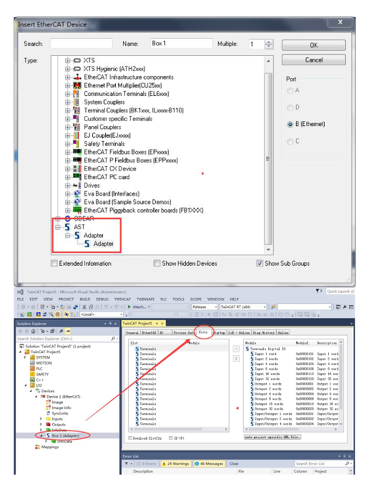Viewport: 384px width, 492px height.
Task: Uncheck Show Sub Groups checkbox
Action: point(259,263)
